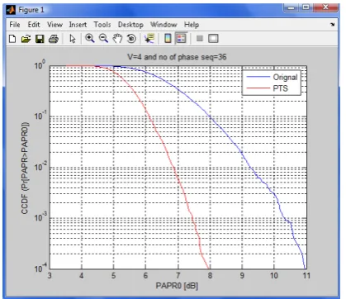Viewport: 346px width, 299px height.
Task: Open the Desktop menu
Action: [130, 25]
